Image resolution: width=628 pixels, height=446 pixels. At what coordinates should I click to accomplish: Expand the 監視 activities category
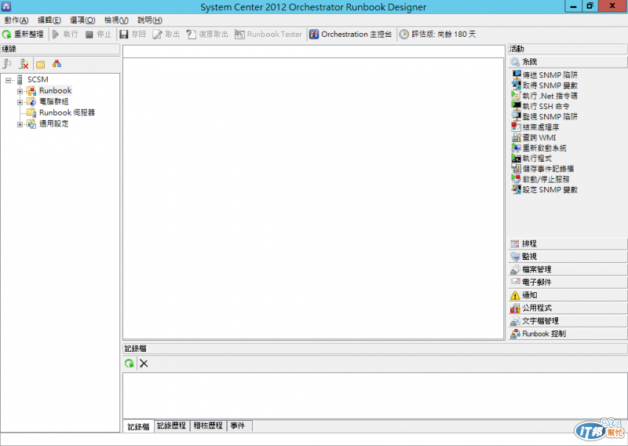pyautogui.click(x=568, y=257)
